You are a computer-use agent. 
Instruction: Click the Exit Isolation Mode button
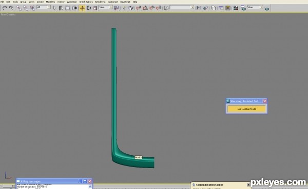click(247, 109)
